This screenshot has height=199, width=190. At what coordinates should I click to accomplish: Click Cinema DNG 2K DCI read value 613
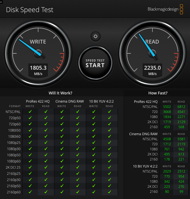(x=181, y=154)
